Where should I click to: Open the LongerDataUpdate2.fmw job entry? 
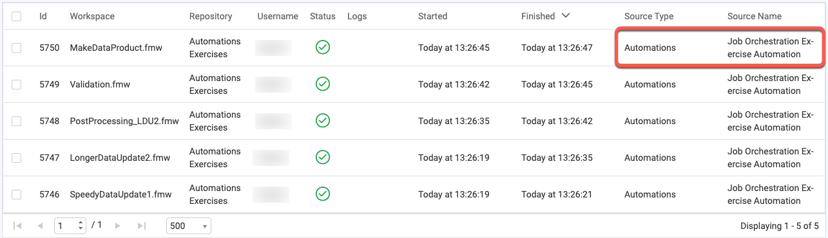coord(414,158)
